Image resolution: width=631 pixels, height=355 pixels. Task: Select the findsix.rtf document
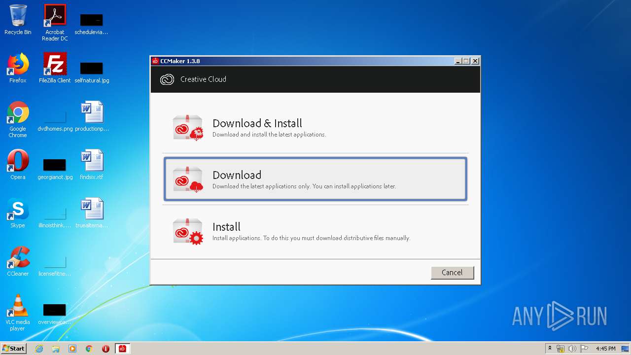pos(92,165)
